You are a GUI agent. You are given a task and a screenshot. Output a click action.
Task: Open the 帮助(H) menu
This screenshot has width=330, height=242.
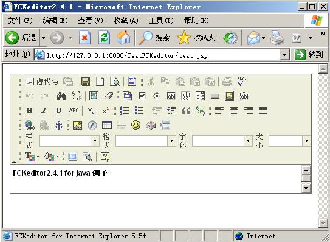[196, 21]
